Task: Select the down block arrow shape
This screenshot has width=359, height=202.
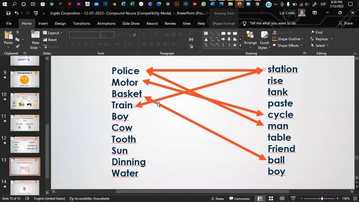Action: pos(229,39)
